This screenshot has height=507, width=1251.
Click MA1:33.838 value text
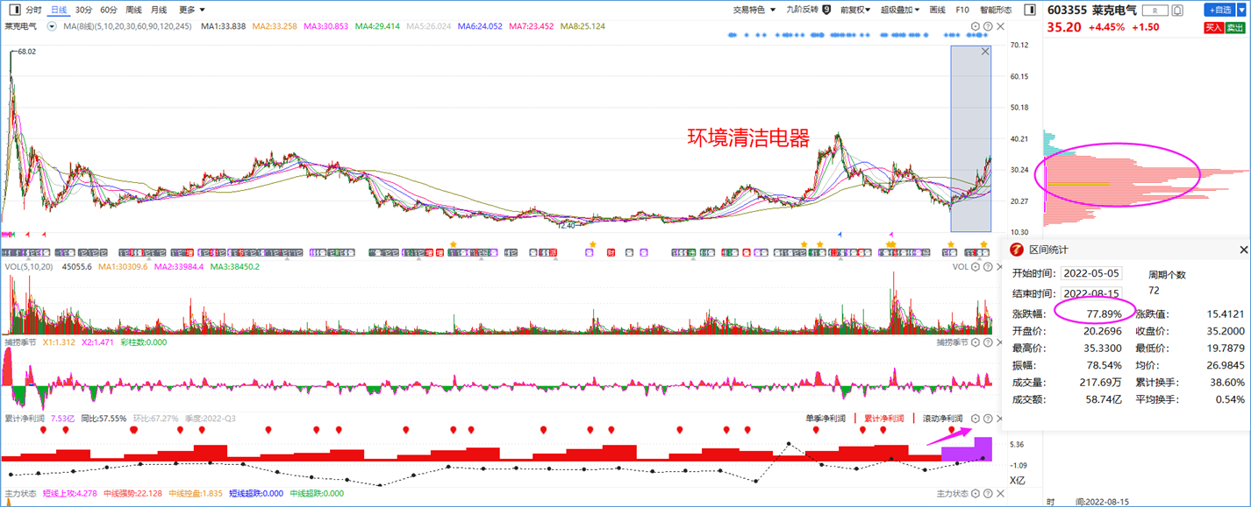coord(224,26)
